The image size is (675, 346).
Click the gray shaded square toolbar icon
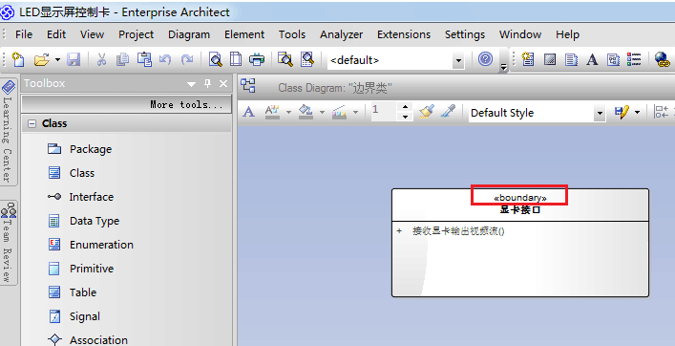pos(550,59)
